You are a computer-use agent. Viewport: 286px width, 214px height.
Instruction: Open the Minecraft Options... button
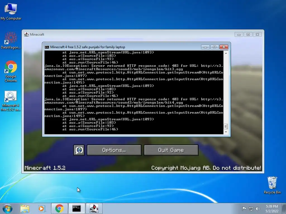coord(114,150)
